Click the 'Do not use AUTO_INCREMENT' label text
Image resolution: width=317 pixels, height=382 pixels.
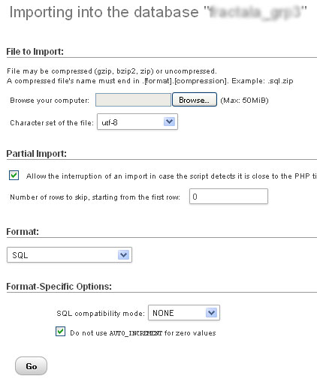143,333
